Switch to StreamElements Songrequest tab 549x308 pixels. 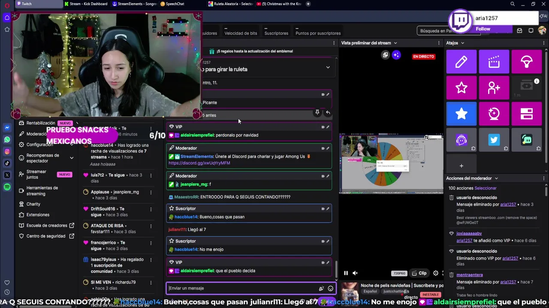pyautogui.click(x=135, y=4)
